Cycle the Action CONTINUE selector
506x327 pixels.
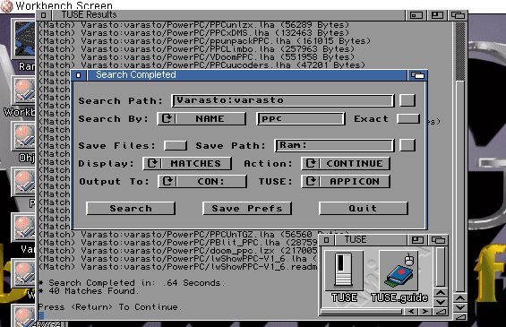point(346,163)
